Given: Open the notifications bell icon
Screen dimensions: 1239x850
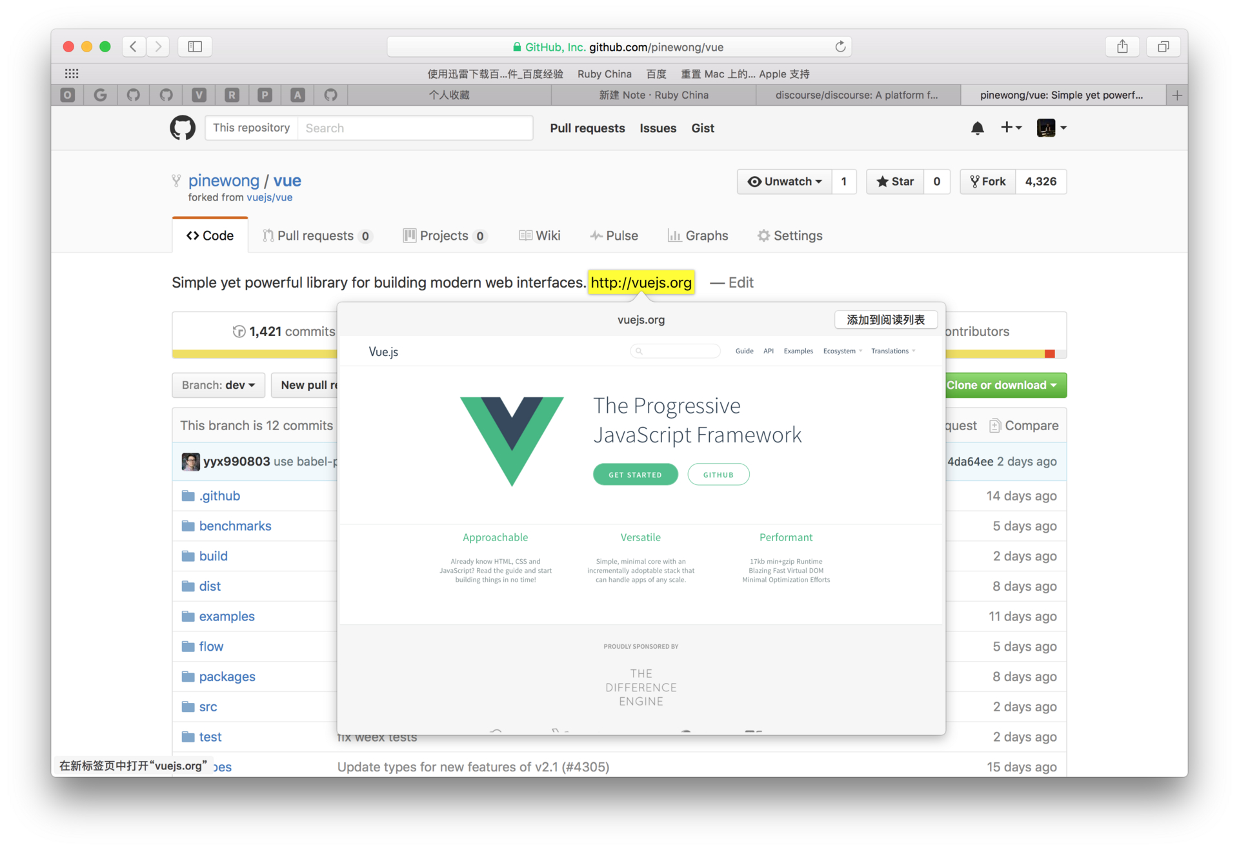Looking at the screenshot, I should [x=977, y=128].
